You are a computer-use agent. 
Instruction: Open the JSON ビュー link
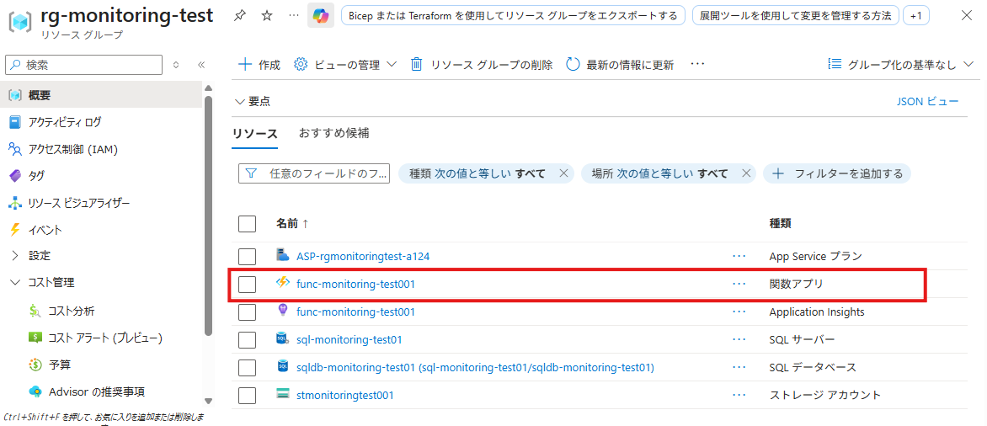(x=927, y=101)
